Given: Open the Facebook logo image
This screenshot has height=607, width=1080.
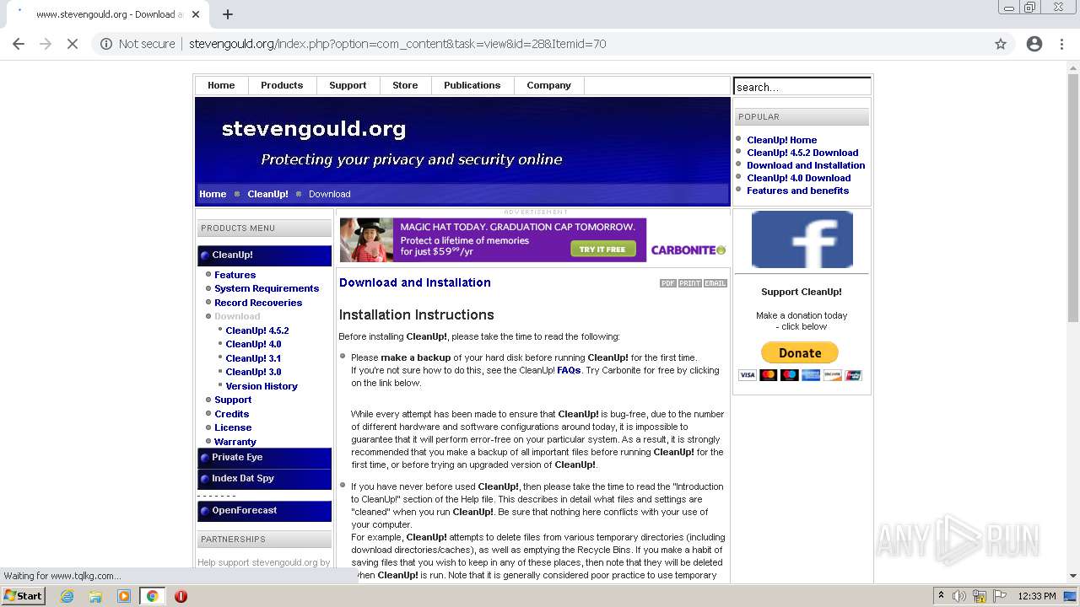Looking at the screenshot, I should point(802,239).
